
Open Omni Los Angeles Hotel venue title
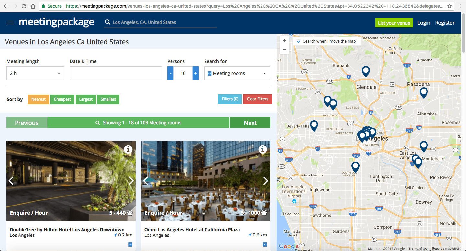[192, 230]
